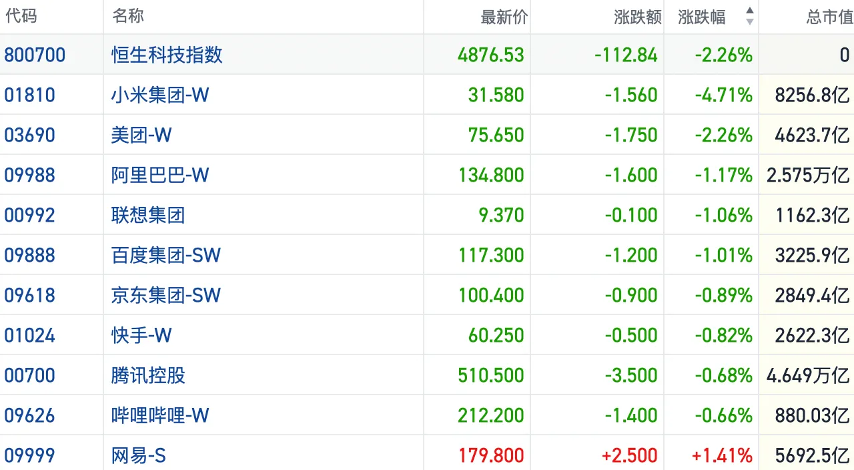
Task: Open 阿里巴巴-W stock details
Action: click(160, 175)
